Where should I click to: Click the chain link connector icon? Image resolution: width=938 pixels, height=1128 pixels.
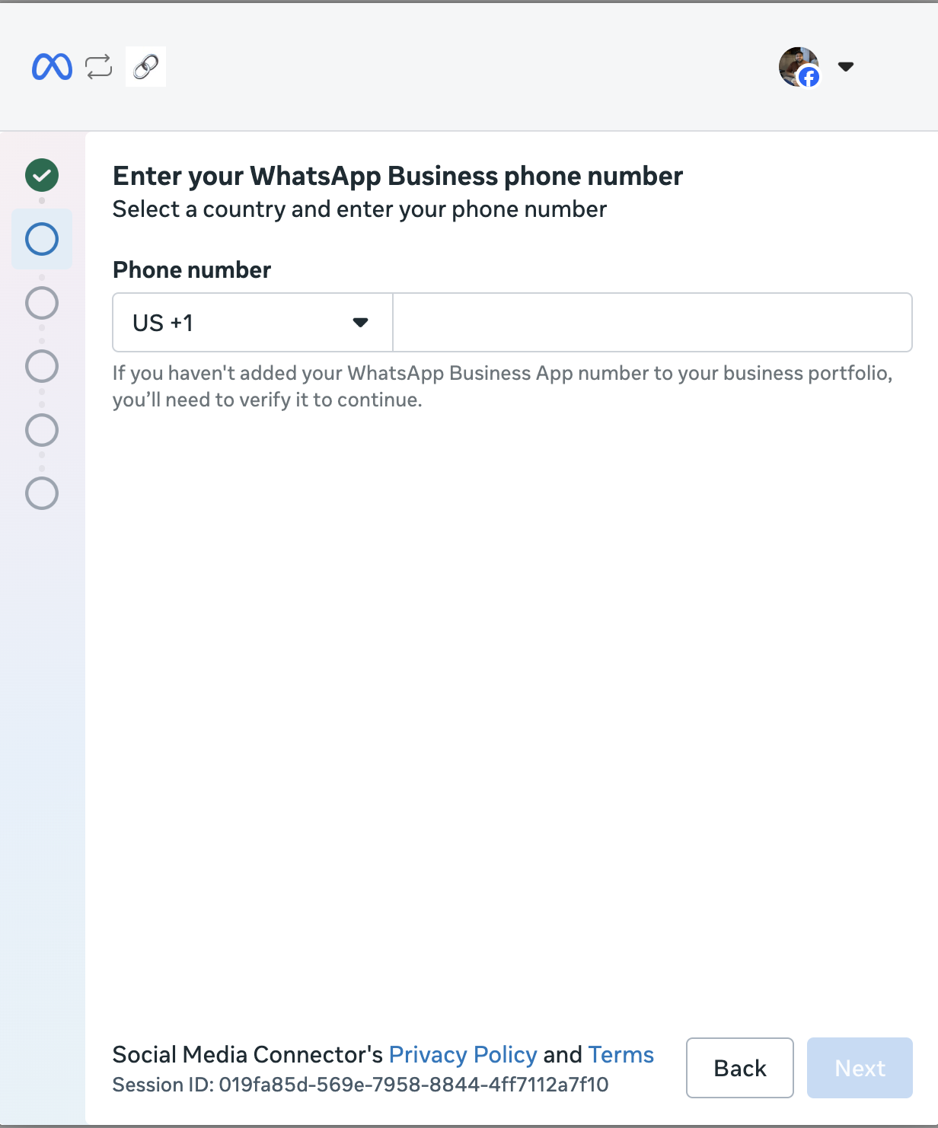145,67
